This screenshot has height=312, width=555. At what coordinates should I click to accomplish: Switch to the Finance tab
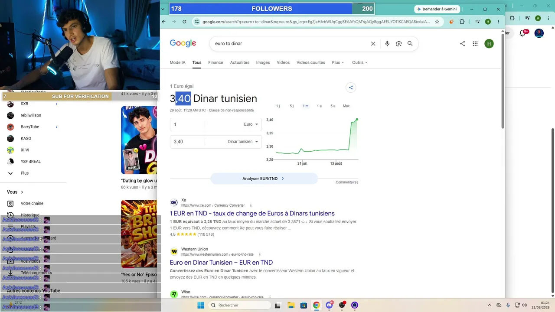[215, 62]
